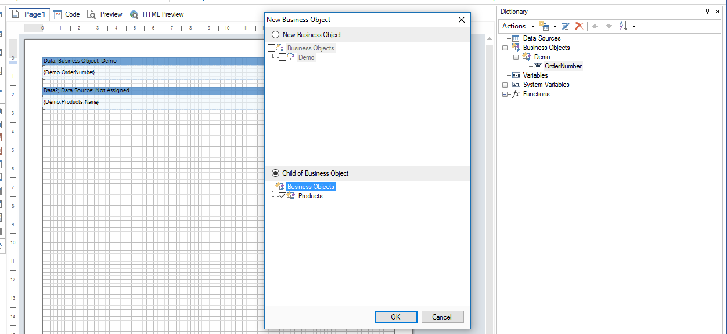The height and width of the screenshot is (334, 727).
Task: Click the {Demo.OrderNumber} text component
Action: pyautogui.click(x=69, y=72)
